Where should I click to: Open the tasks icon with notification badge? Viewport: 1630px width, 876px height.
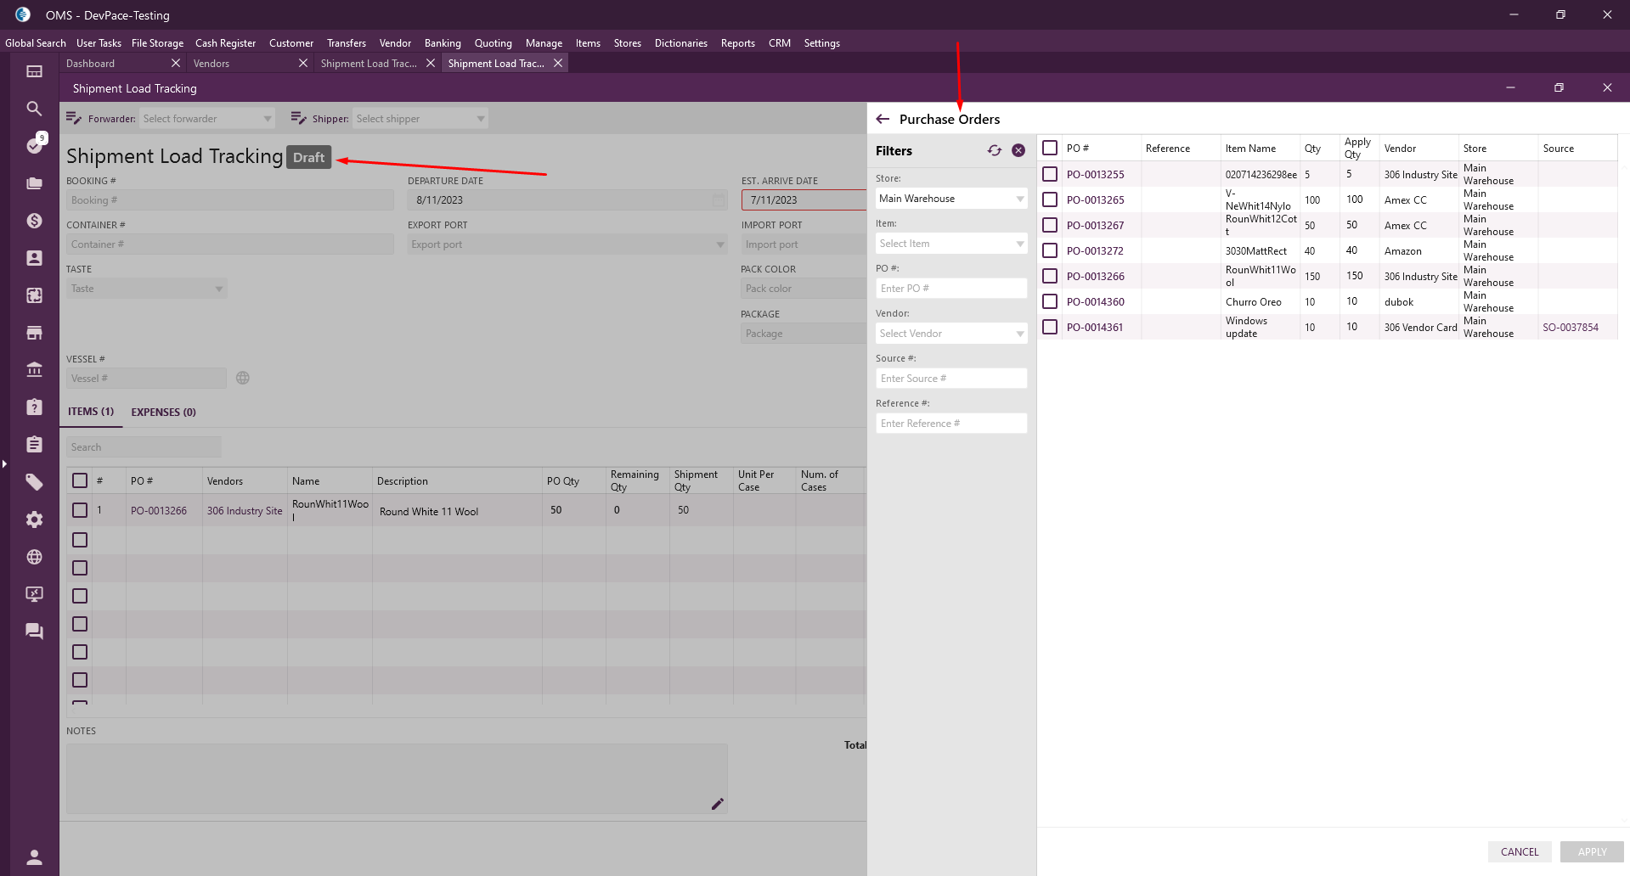click(x=35, y=145)
